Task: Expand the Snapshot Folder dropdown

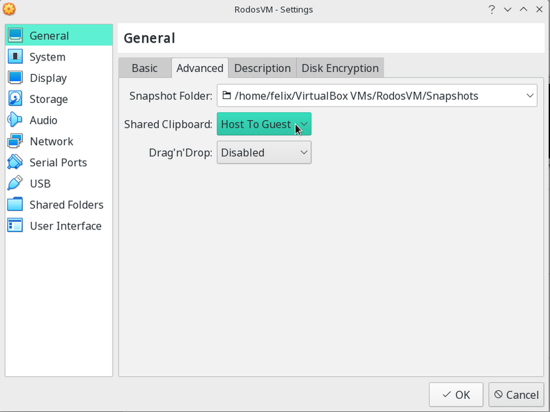Action: pos(377,96)
